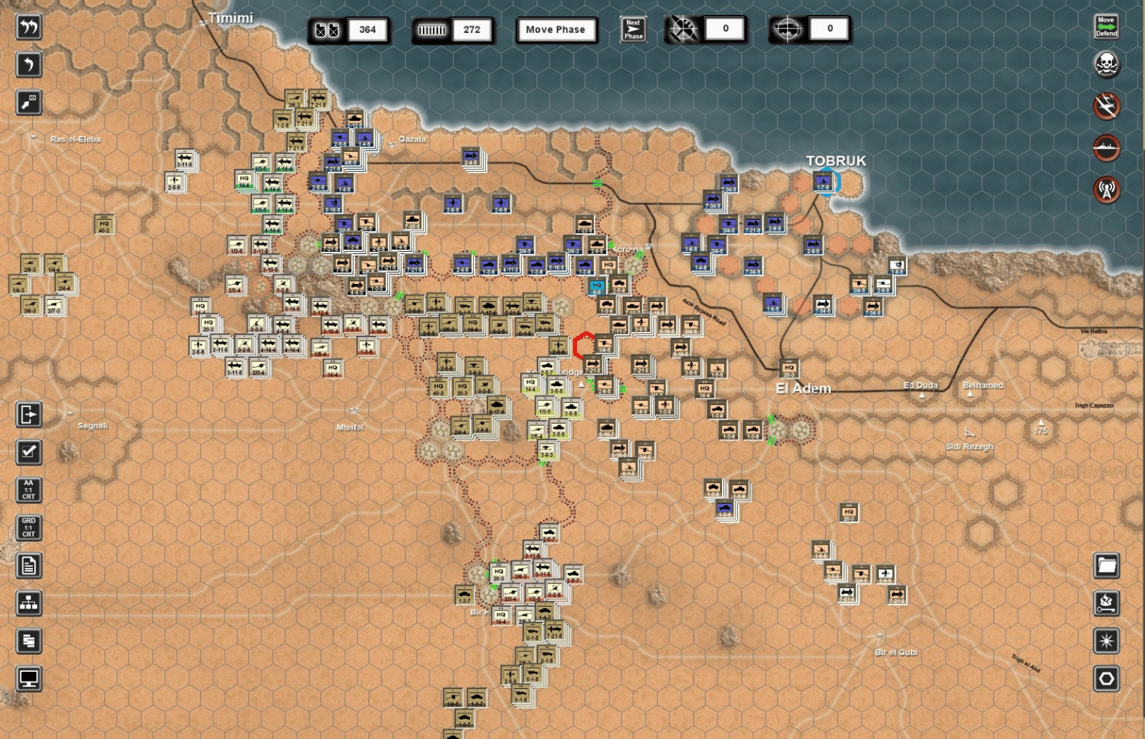Open the GRD 1:1 CRT table

pyautogui.click(x=29, y=528)
